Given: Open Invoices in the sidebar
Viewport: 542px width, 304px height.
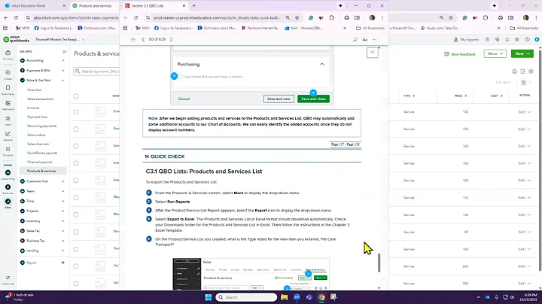Looking at the screenshot, I should 33,108.
